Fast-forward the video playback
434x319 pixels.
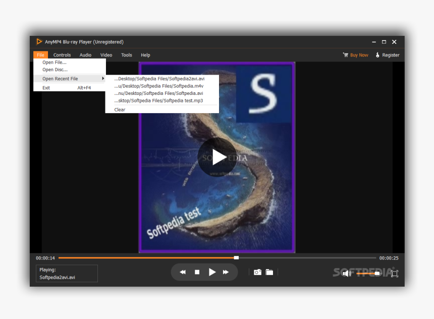[226, 272]
